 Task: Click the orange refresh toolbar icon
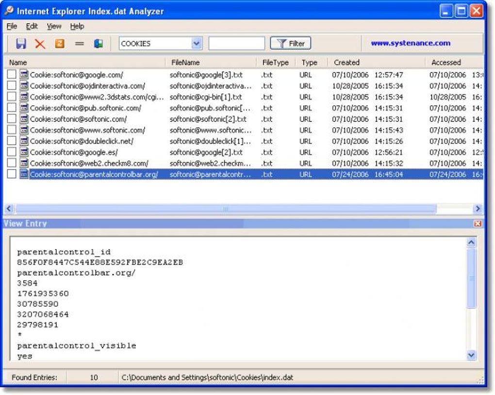coord(60,43)
